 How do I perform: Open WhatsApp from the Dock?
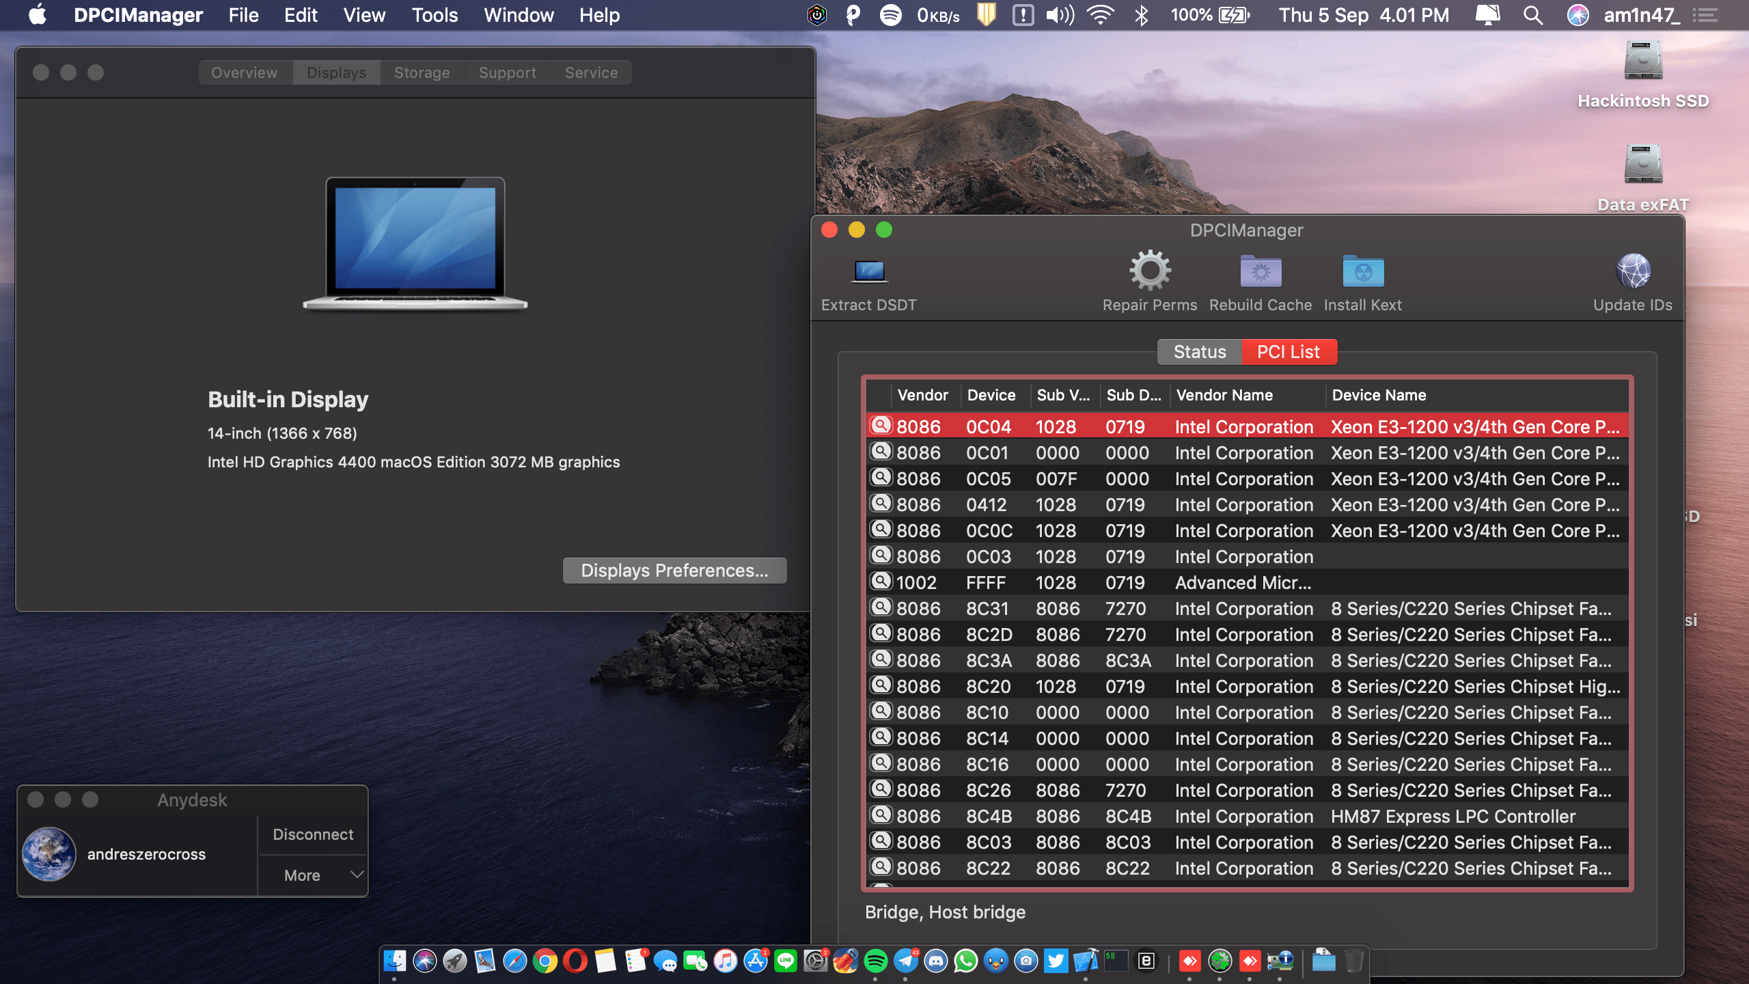point(965,961)
